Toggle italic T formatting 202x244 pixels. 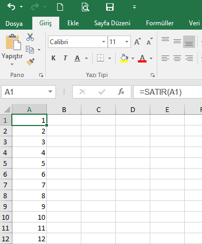(x=65, y=58)
